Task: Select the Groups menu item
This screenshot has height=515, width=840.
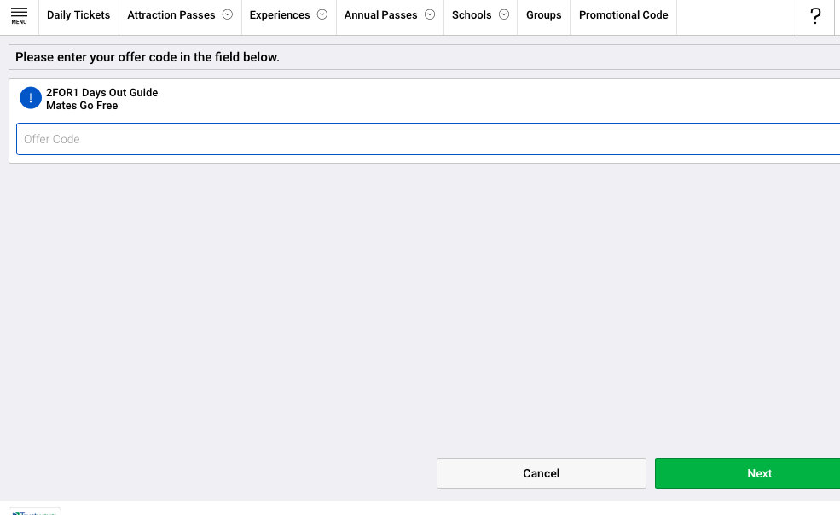Action: tap(544, 15)
